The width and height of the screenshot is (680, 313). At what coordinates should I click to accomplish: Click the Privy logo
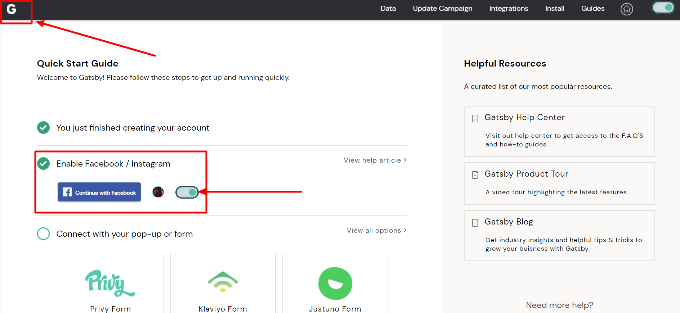click(110, 283)
